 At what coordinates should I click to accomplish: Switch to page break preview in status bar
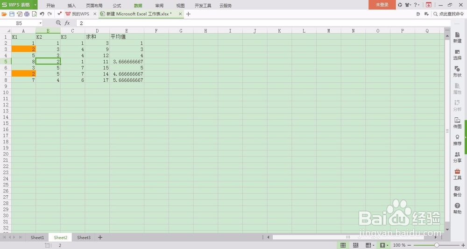(x=355, y=245)
